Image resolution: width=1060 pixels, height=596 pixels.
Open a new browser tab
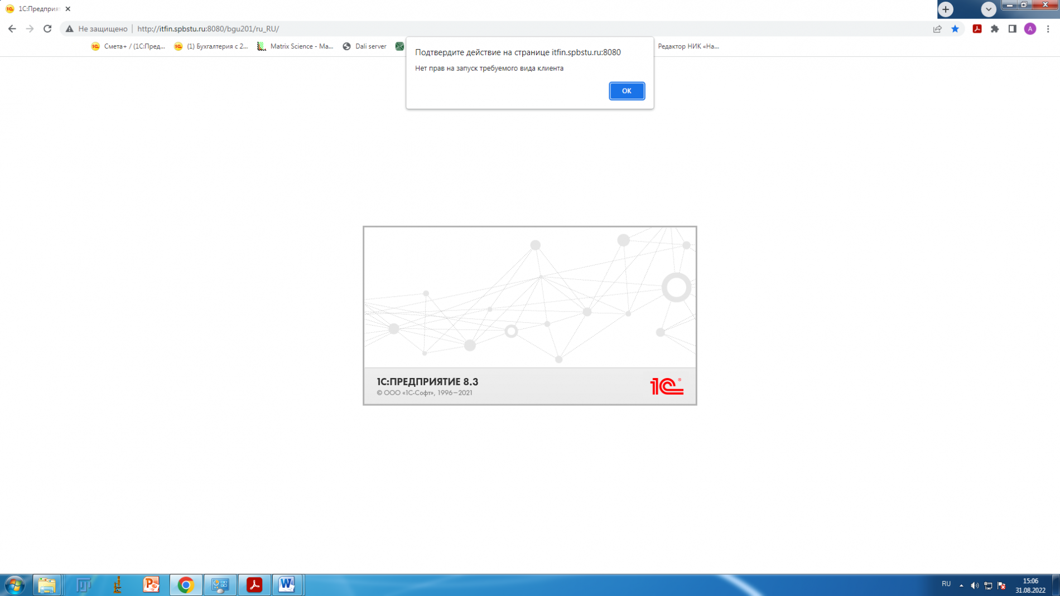[x=946, y=9]
